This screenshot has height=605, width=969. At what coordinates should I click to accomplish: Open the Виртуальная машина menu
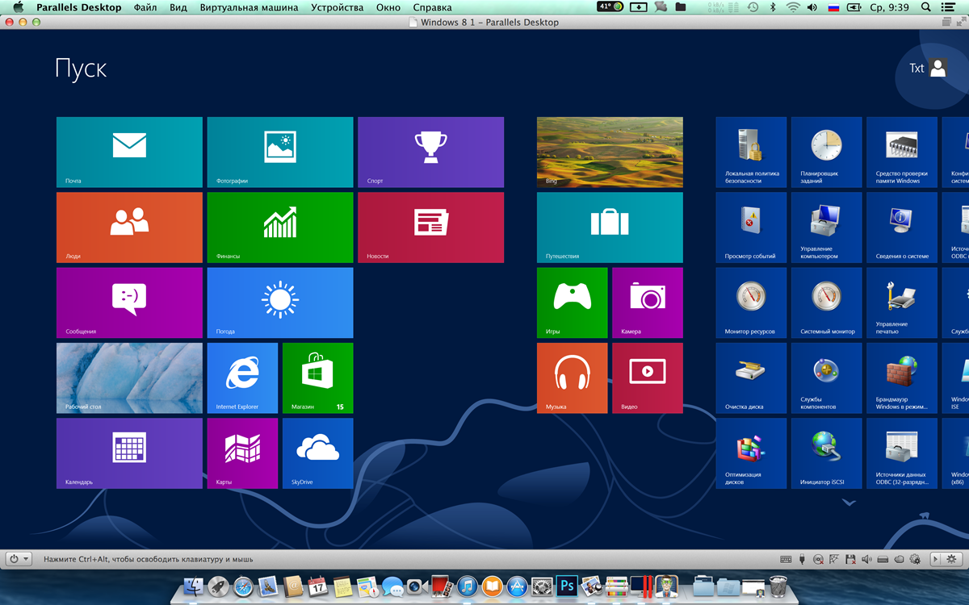tap(249, 7)
